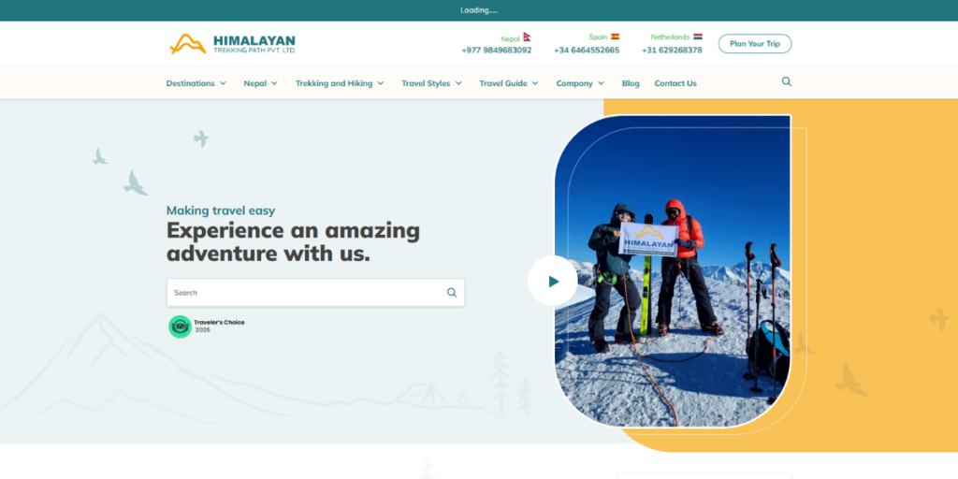Expand the Company menu

[580, 83]
